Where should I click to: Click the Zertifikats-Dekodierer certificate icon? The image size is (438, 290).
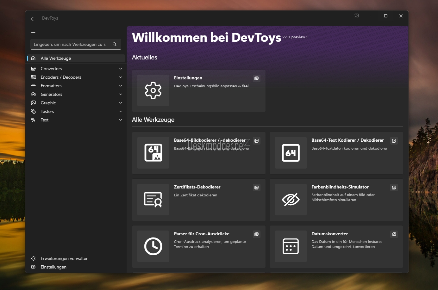153,200
